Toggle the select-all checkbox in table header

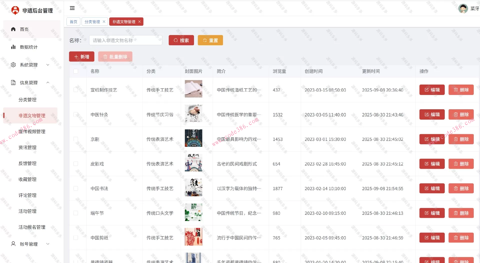pos(76,71)
